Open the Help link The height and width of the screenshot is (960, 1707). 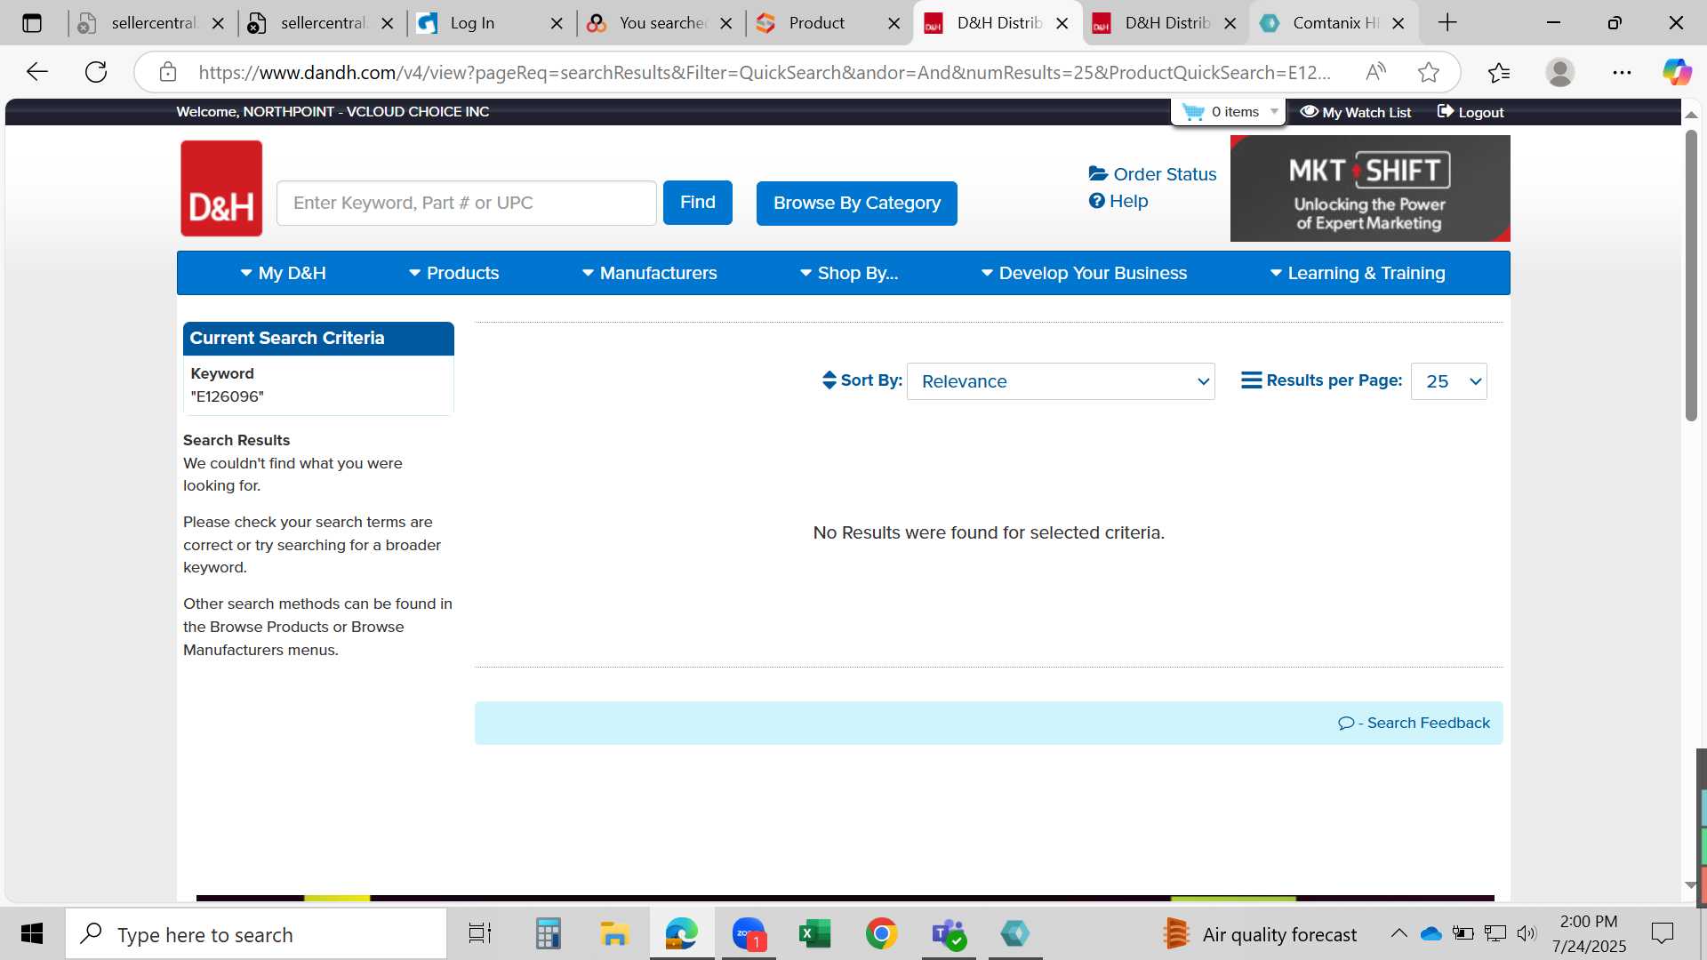point(1118,201)
